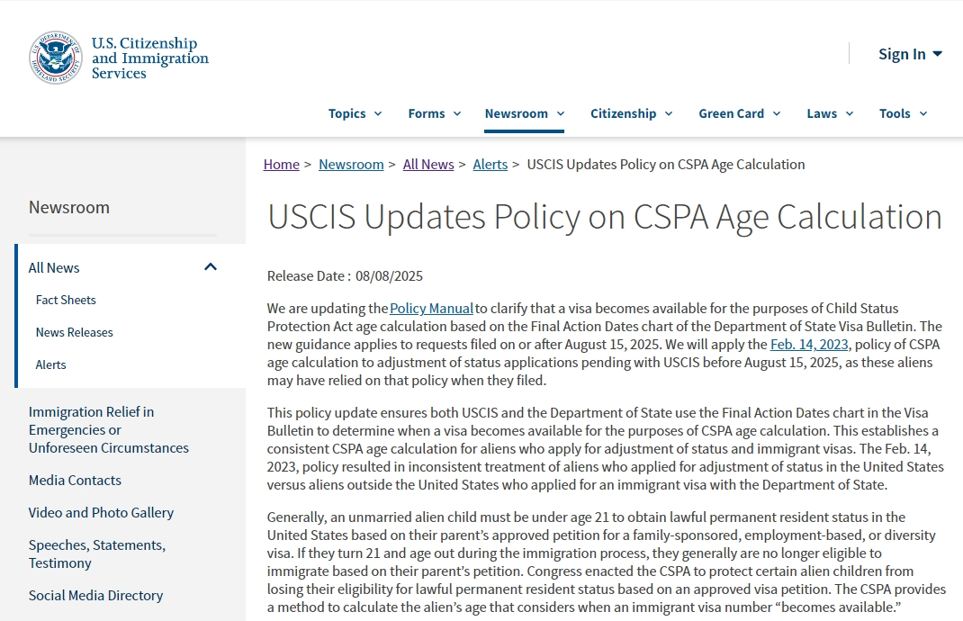
Task: Open Media Contacts sidebar link
Action: pyautogui.click(x=75, y=481)
